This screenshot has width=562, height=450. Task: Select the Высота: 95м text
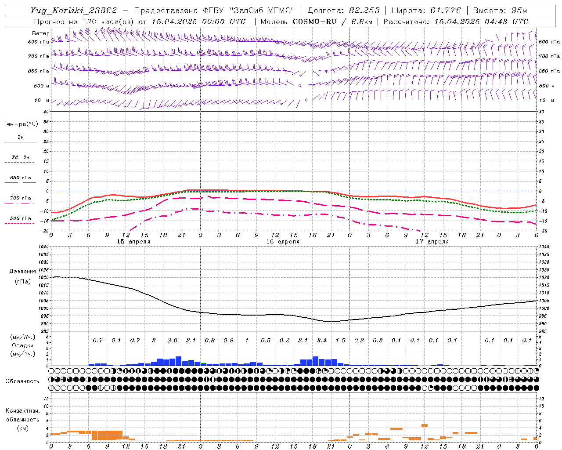(x=500, y=11)
